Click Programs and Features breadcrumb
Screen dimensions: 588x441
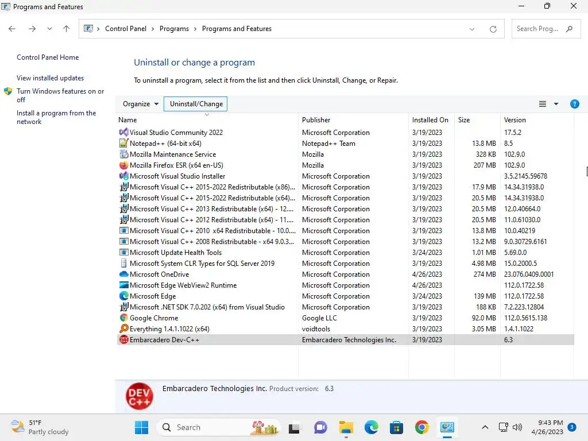coord(237,29)
